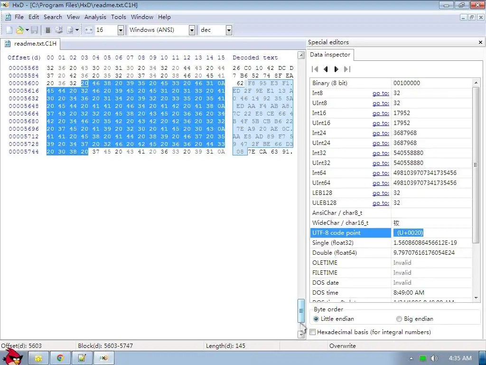Screen dimensions: 486x365
Task: Click offset row 00005744
Action: coord(24,152)
